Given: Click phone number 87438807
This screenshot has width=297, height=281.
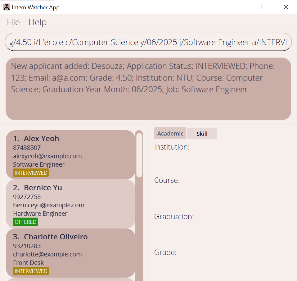Looking at the screenshot, I should point(27,148).
